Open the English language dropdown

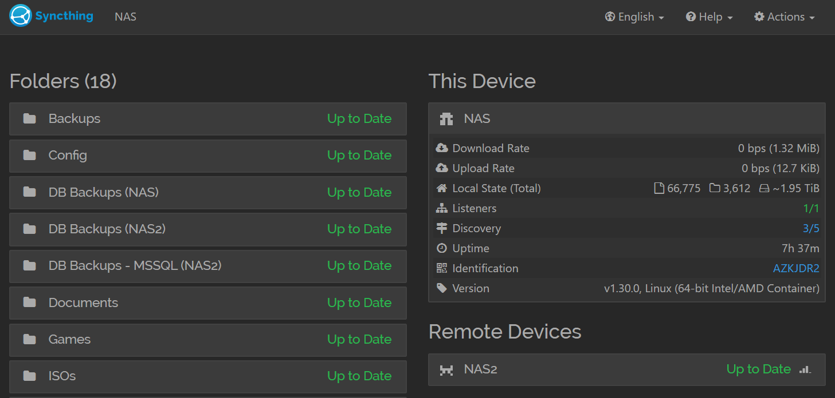(x=634, y=17)
